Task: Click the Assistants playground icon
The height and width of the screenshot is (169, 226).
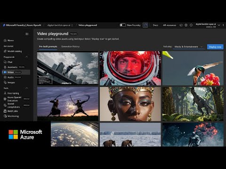Action: point(5,67)
